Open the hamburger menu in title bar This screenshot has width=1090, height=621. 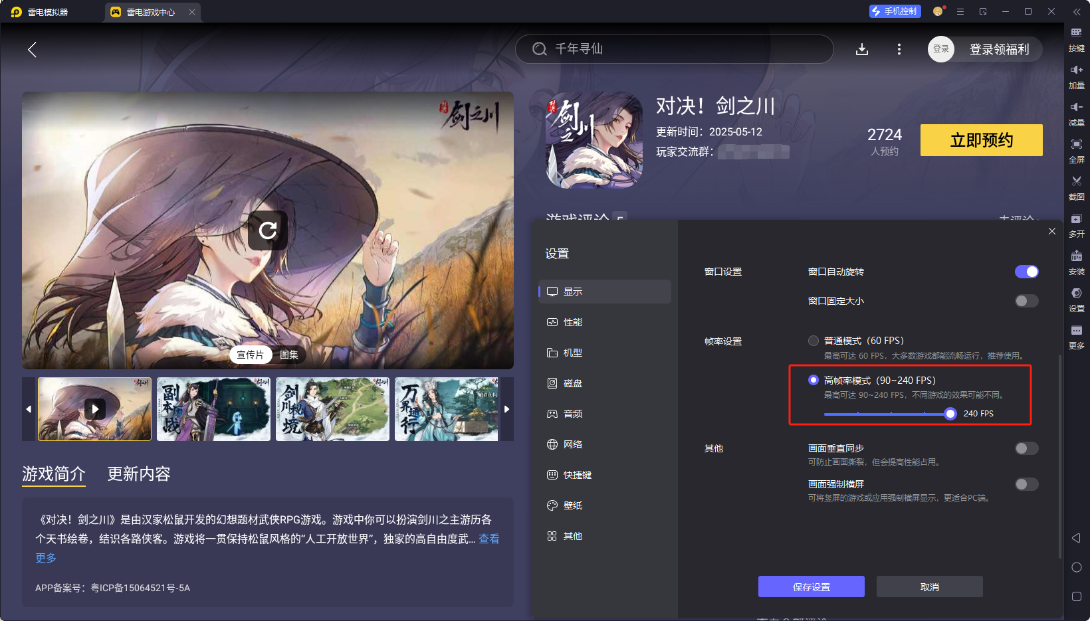point(960,11)
